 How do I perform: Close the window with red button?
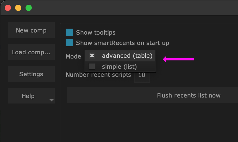pyautogui.click(x=8, y=8)
